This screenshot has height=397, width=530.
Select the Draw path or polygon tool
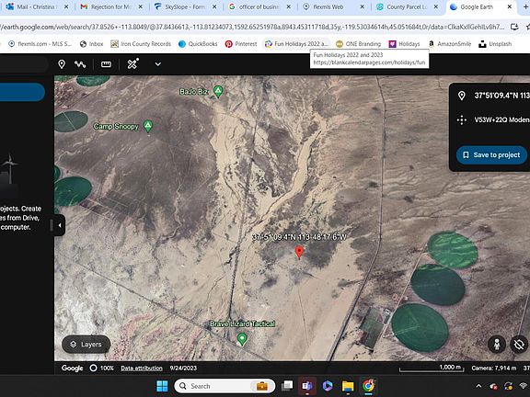(80, 64)
